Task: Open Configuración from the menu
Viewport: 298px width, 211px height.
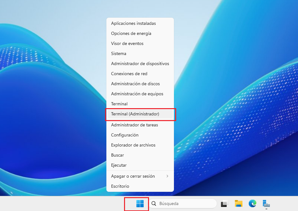Action: pos(140,135)
